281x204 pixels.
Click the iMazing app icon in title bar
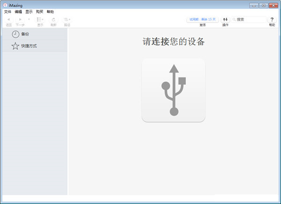pos(5,5)
